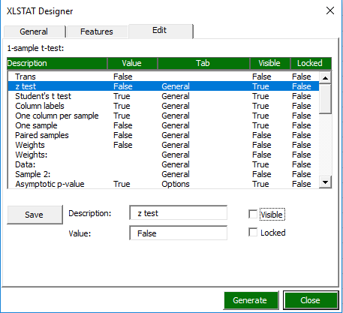Click the Description column header
The width and height of the screenshot is (343, 313).
pos(57,63)
